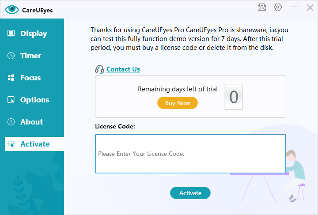
Task: Click the clock icon beside Timer
Action: [x=11, y=56]
